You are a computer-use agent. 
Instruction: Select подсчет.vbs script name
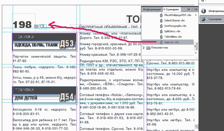click(171, 42)
